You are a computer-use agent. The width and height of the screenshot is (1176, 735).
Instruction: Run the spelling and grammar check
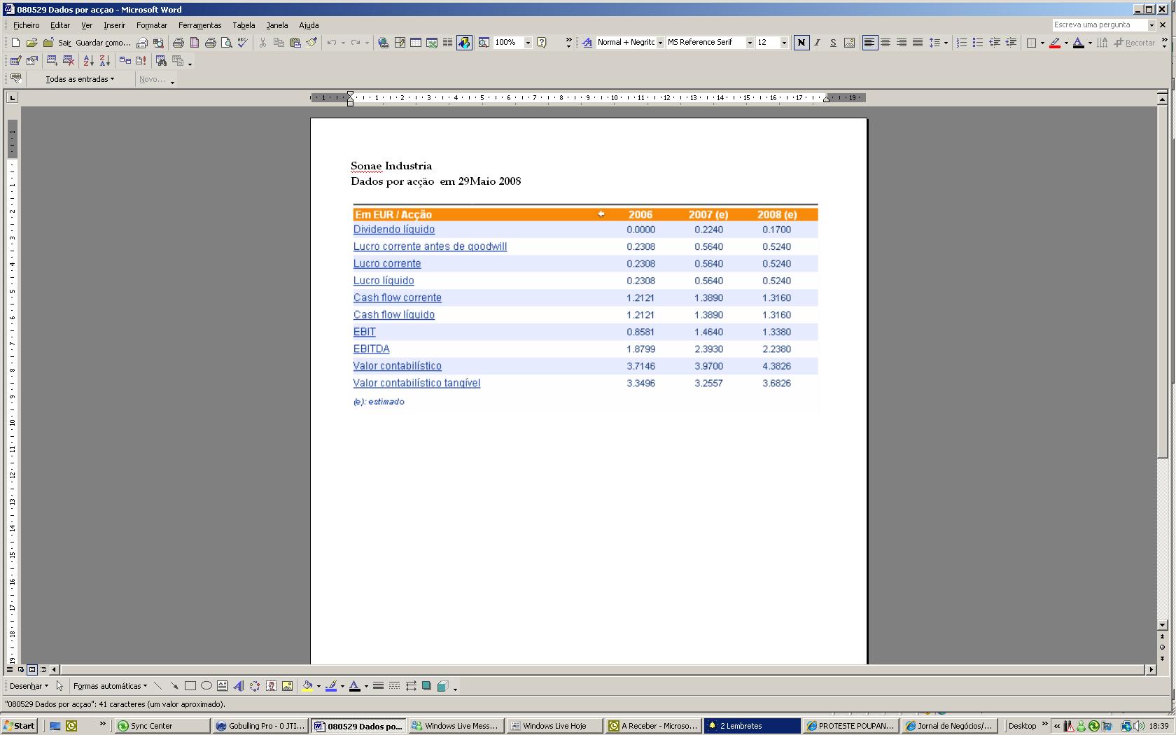tap(242, 43)
